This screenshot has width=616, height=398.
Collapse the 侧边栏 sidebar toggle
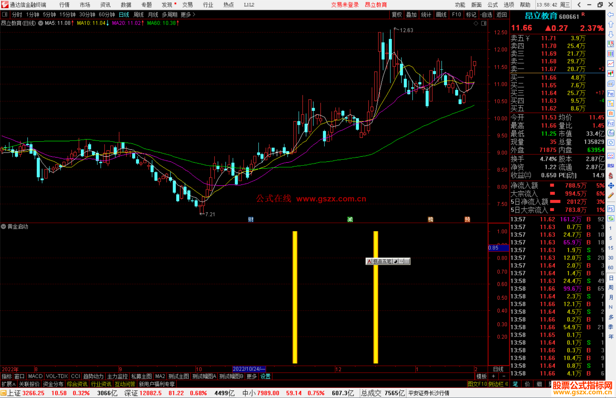coord(498,384)
